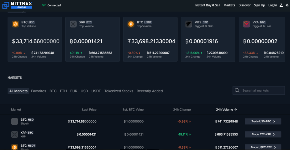Click BTC USD market name in table
The height and width of the screenshot is (150, 290).
[x=27, y=120]
